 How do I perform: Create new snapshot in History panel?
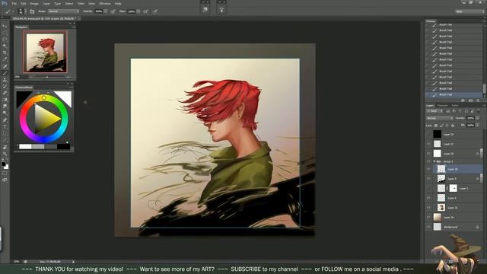[470, 100]
